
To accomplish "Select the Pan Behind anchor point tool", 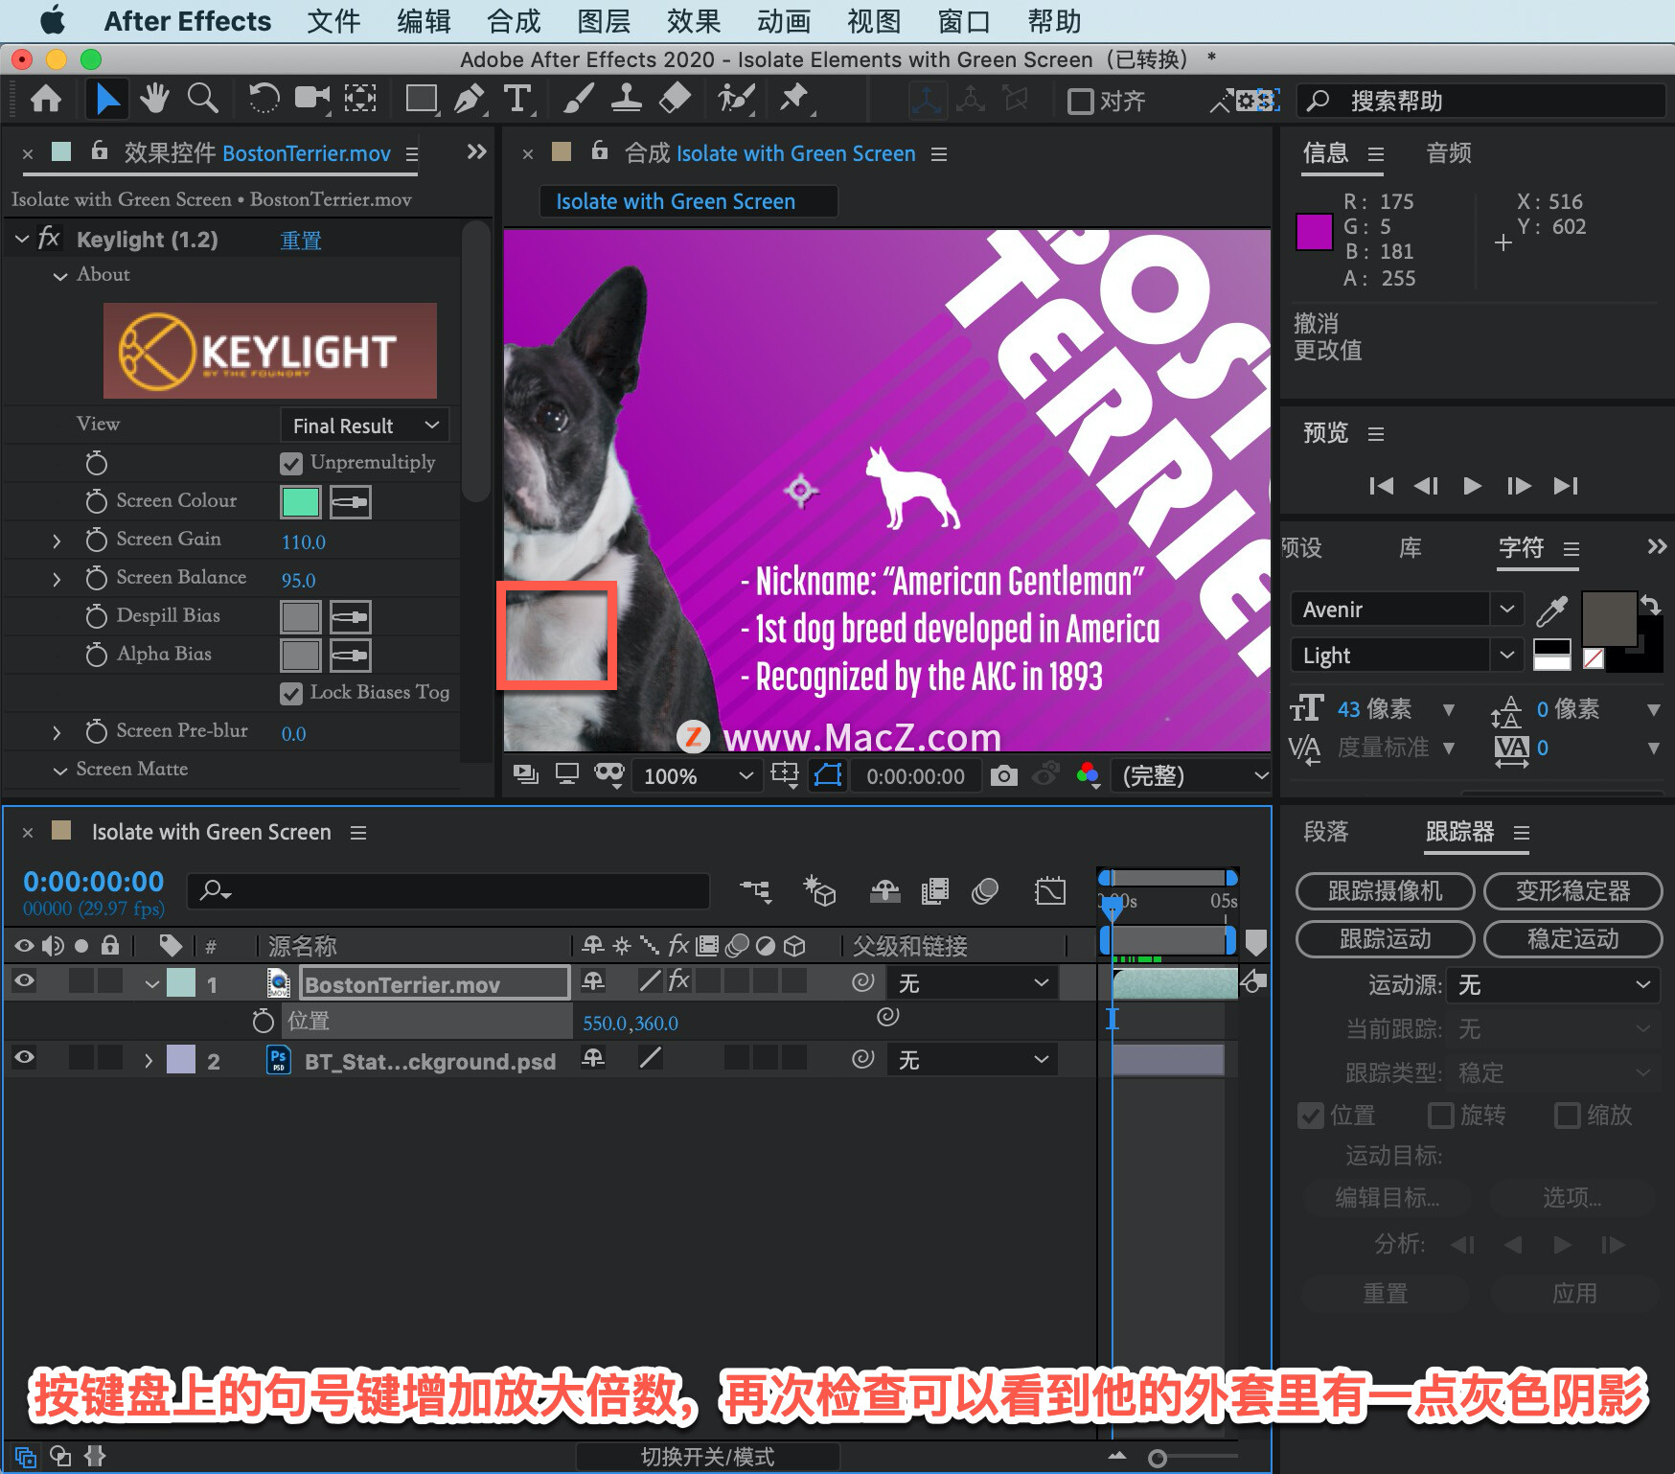I will pyautogui.click(x=360, y=99).
